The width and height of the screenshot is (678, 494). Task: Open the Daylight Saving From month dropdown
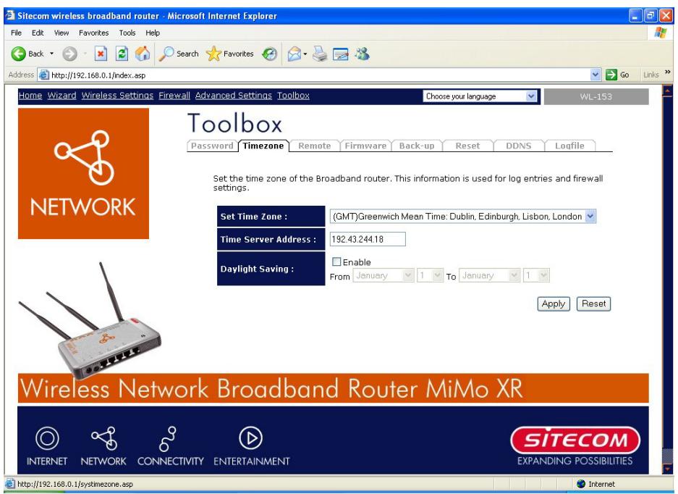[x=407, y=275]
